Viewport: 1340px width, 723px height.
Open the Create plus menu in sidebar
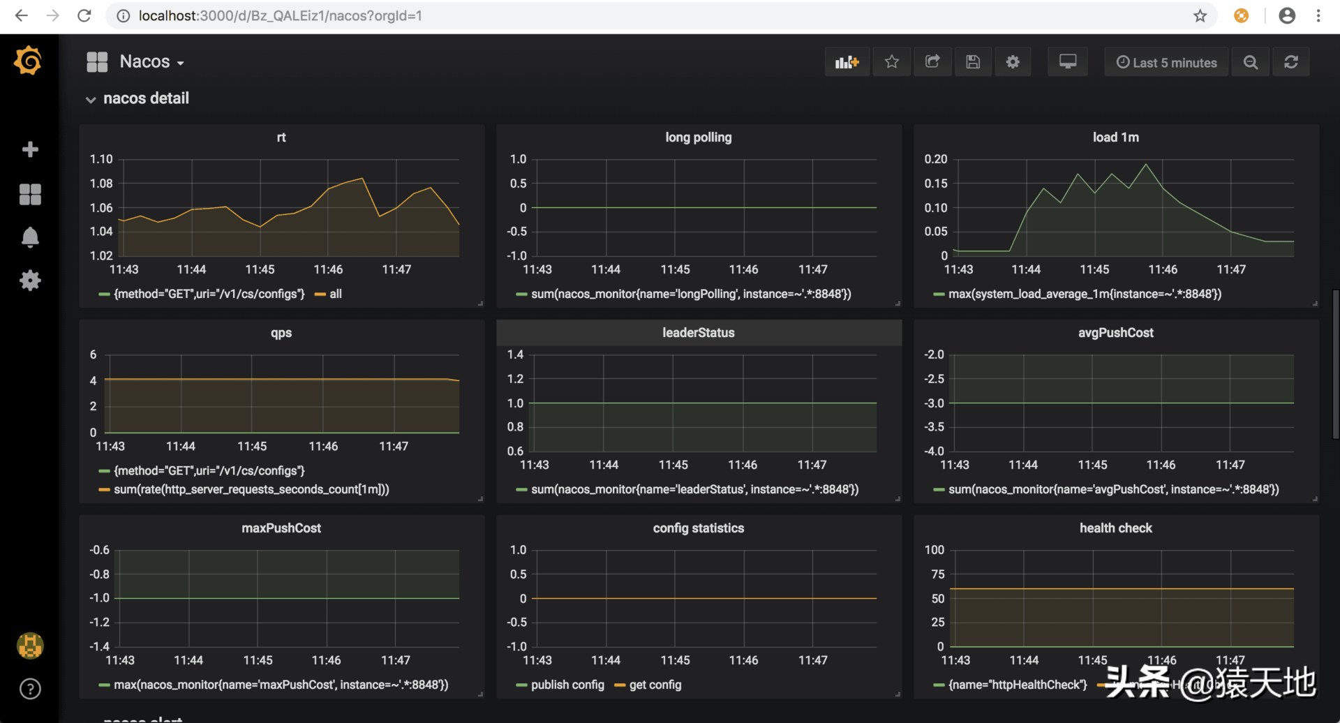pyautogui.click(x=30, y=149)
